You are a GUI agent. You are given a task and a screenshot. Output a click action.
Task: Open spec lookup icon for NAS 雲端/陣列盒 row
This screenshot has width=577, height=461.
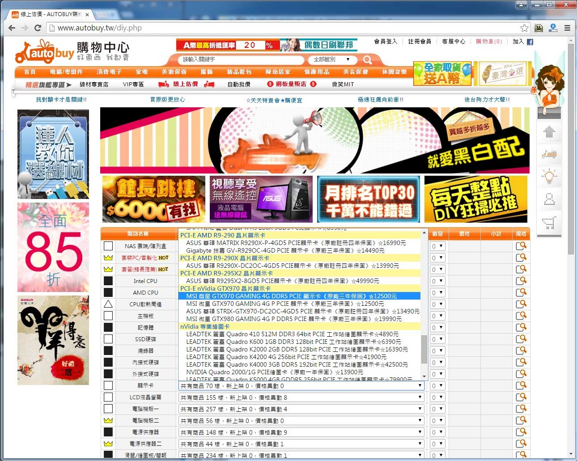coord(521,246)
